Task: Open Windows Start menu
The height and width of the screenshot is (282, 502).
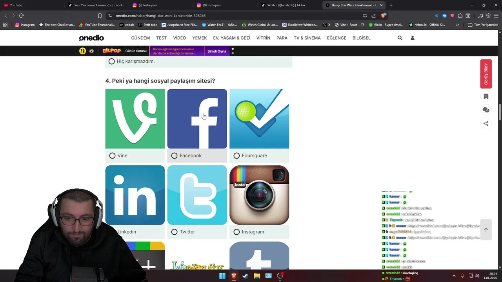Action: (222, 276)
